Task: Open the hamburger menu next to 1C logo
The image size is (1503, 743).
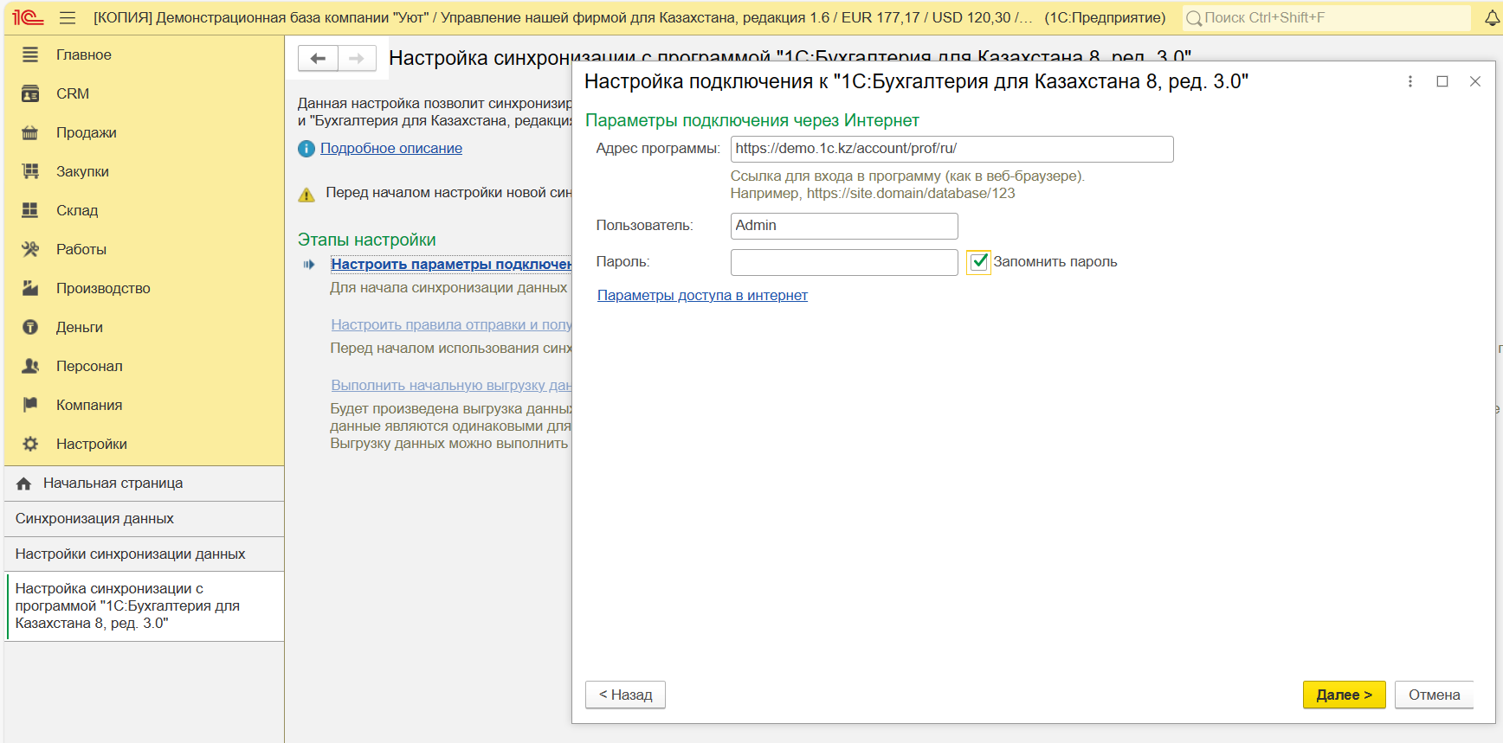Action: 68,18
